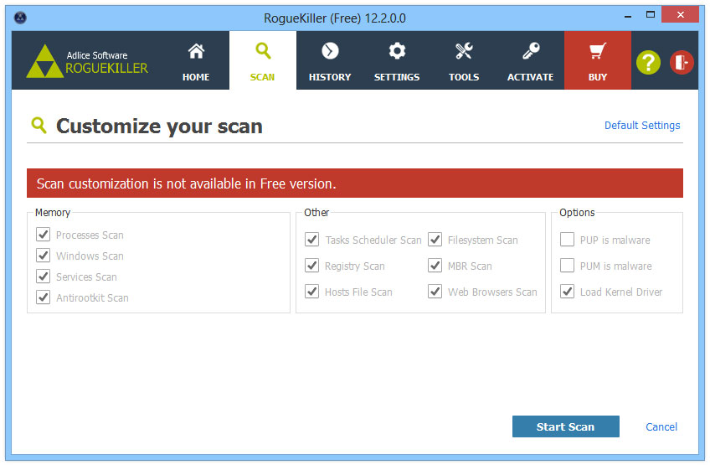
Task: Toggle the MBR Scan checkbox
Action: click(x=435, y=266)
